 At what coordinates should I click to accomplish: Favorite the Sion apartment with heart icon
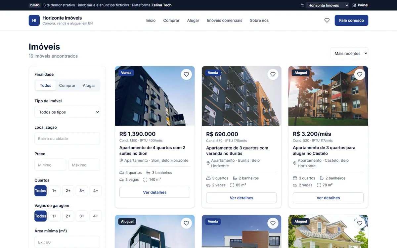(186, 74)
